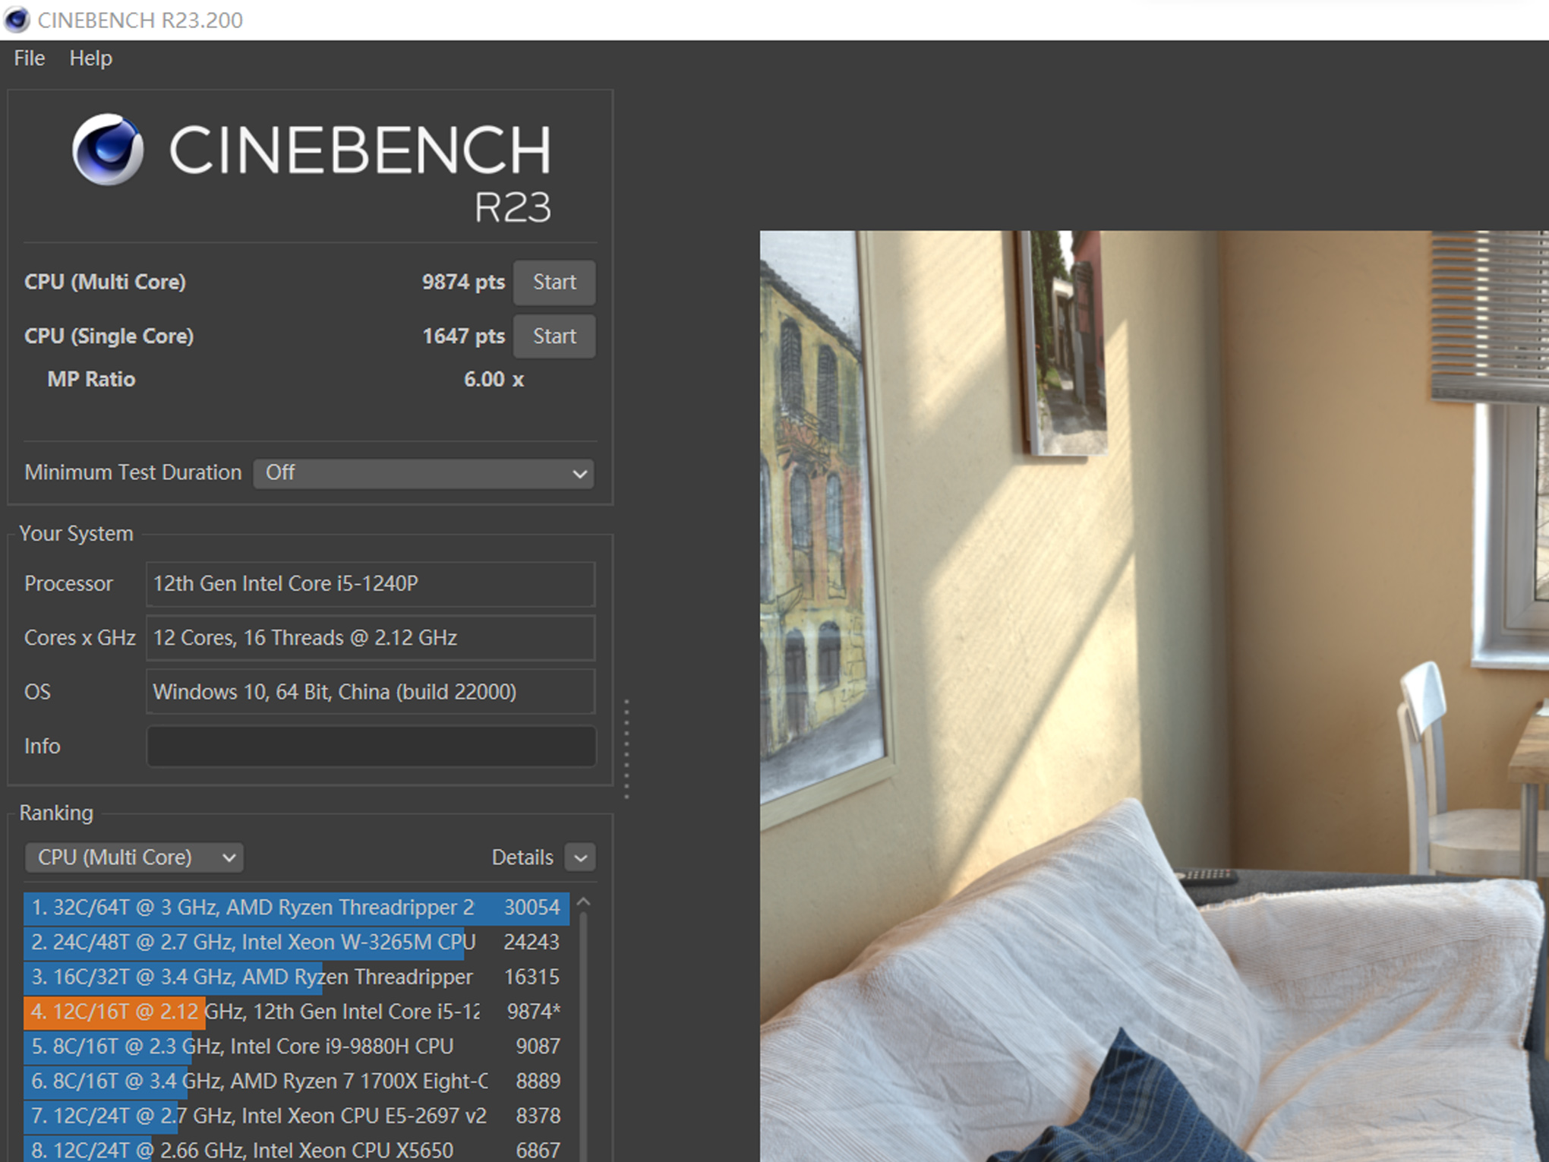Click the Cores x GHz field
Image resolution: width=1549 pixels, height=1162 pixels.
(371, 638)
